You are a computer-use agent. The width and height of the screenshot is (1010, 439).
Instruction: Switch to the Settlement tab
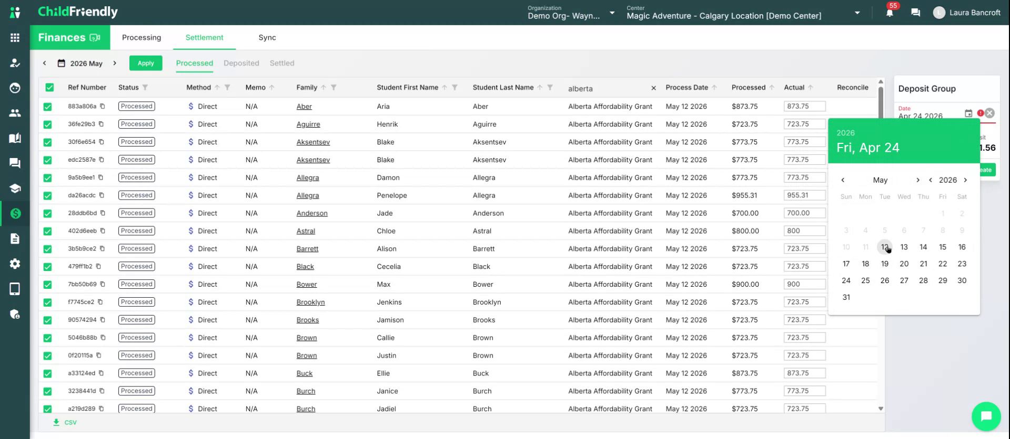point(204,37)
